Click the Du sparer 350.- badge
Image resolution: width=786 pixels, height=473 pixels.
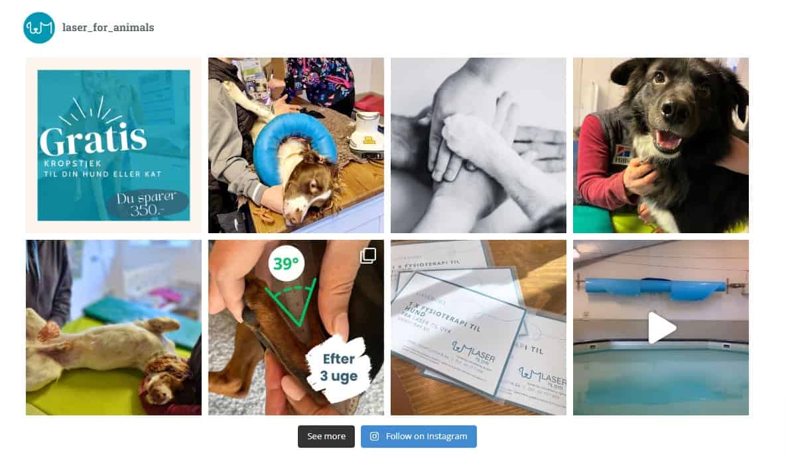(x=147, y=204)
